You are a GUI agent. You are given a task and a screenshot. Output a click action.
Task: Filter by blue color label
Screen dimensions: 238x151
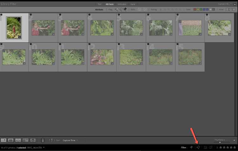pyautogui.click(x=204, y=9)
